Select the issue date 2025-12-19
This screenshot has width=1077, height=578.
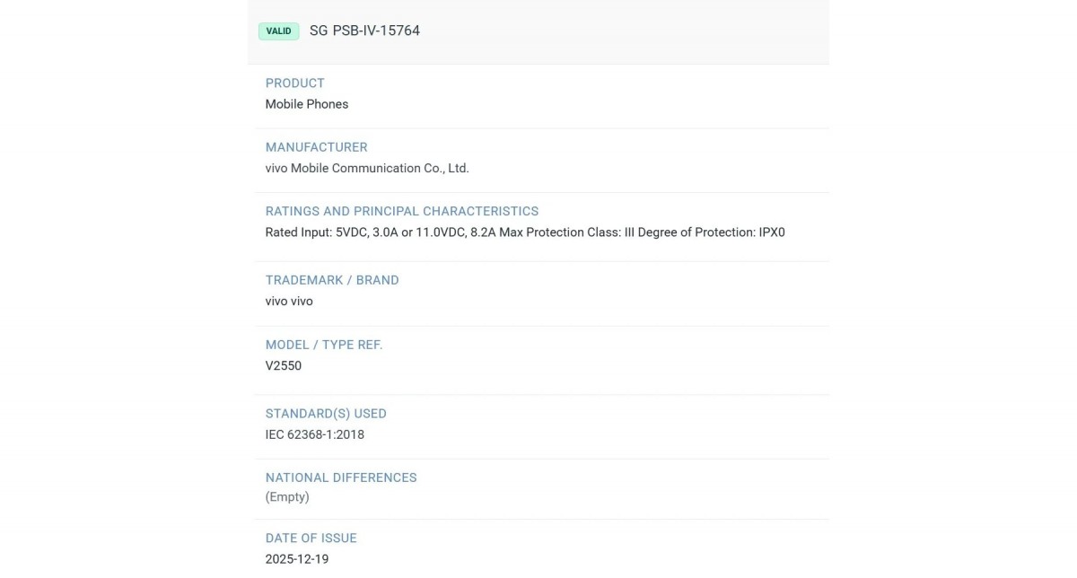[296, 559]
